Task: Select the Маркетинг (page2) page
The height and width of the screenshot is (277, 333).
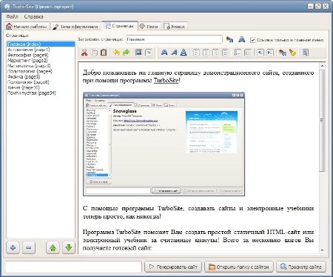Action: [41, 60]
